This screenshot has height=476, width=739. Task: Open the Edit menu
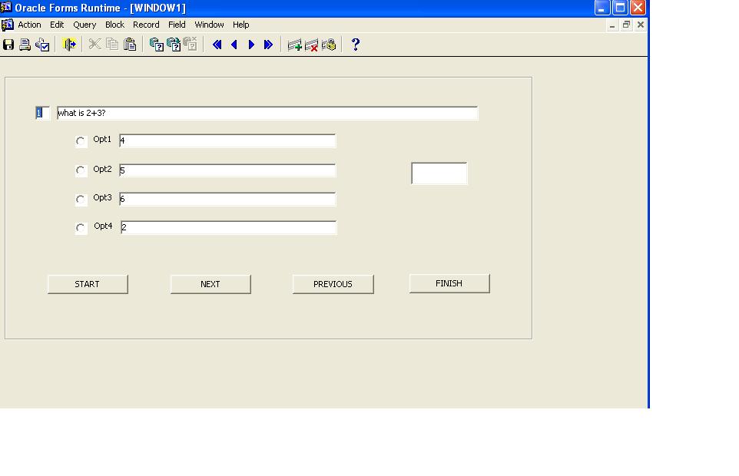click(57, 25)
